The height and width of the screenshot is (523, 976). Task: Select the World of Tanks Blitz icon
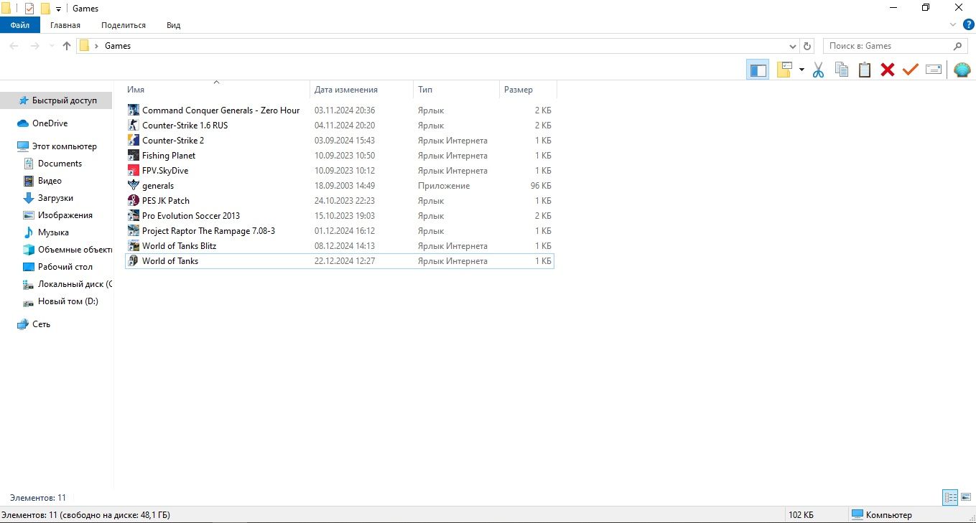pos(133,246)
